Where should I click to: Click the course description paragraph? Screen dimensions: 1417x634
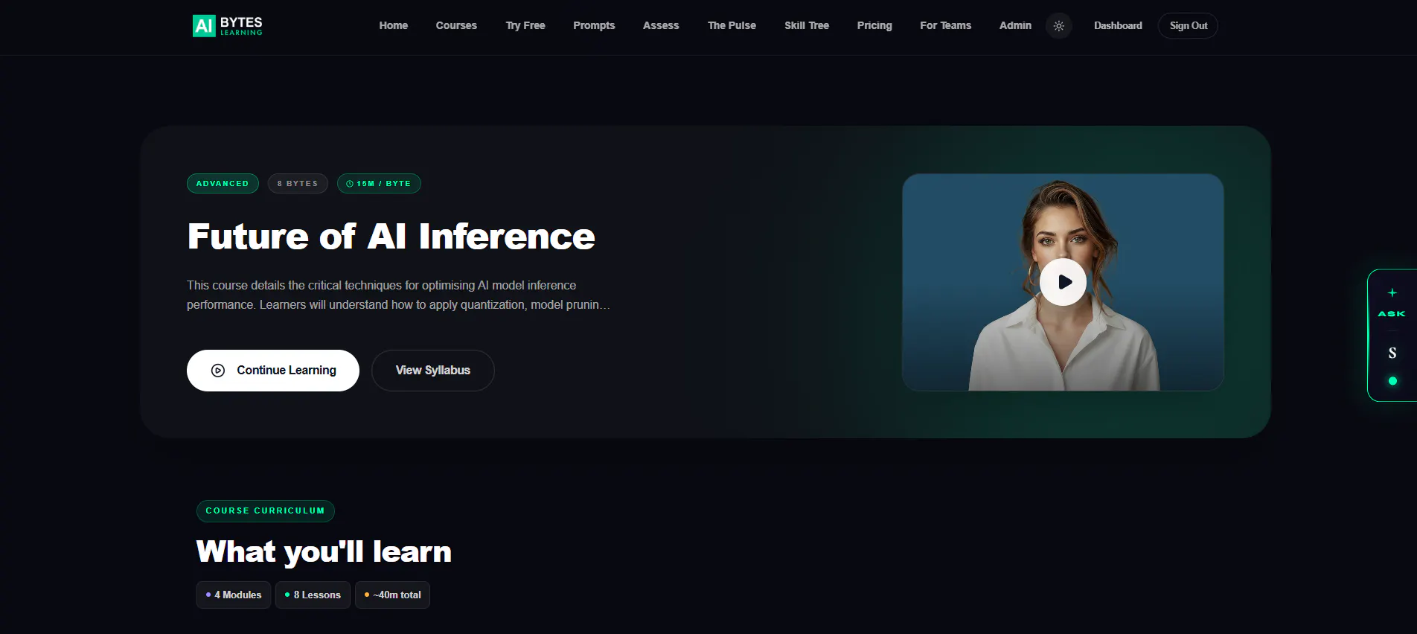pos(398,295)
